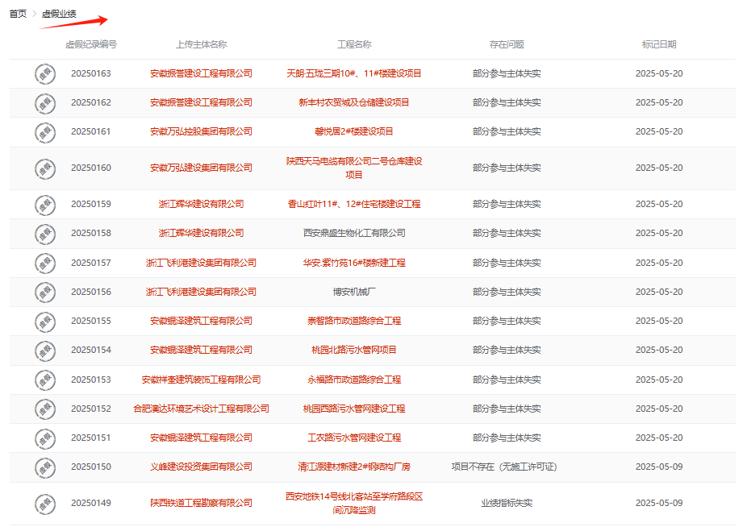The width and height of the screenshot is (743, 527).
Task: Select the stamp icon beside record 20250149
Action: pyautogui.click(x=45, y=503)
